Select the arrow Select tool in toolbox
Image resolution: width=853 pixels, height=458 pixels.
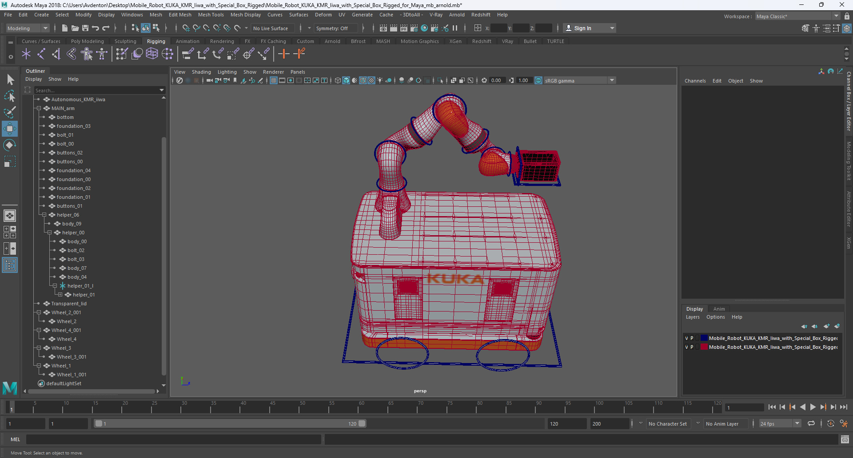pos(10,79)
